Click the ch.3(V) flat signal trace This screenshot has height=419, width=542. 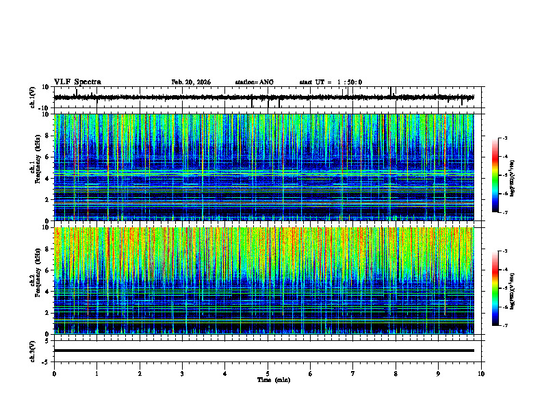263,351
